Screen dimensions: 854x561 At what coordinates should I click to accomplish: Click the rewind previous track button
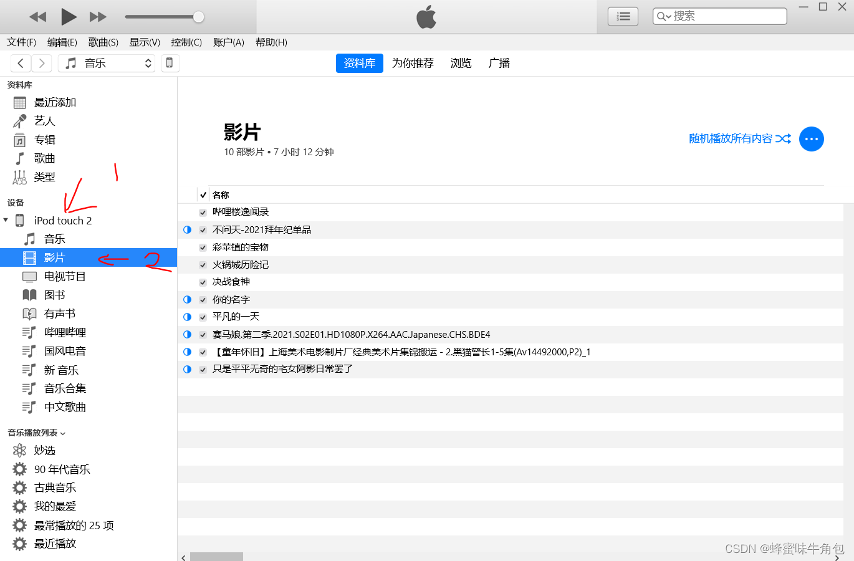(x=38, y=17)
